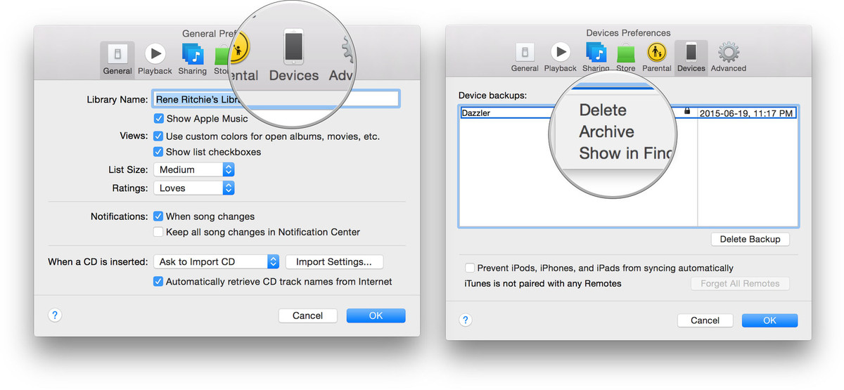
Task: Click into the Library Name text field
Action: [x=276, y=99]
